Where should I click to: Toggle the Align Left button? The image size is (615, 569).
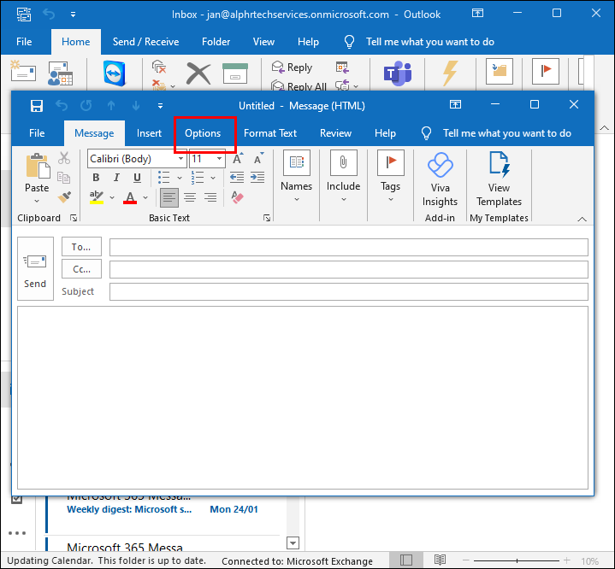click(169, 197)
